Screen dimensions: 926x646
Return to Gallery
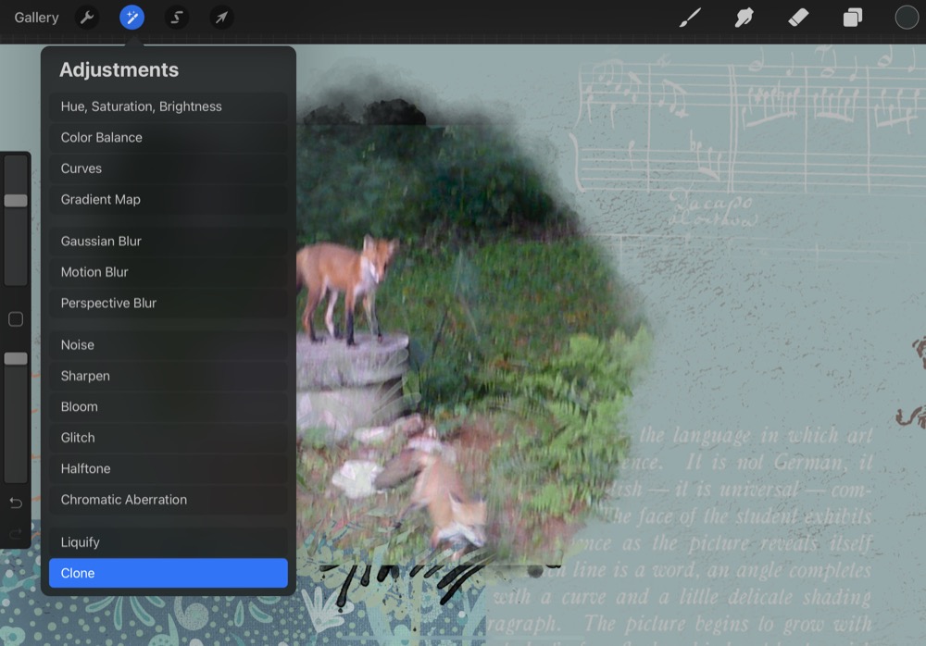(37, 18)
